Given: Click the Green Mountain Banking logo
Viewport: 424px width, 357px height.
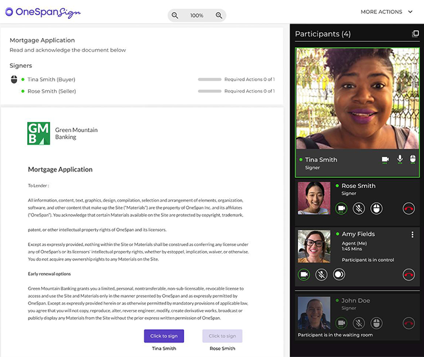Looking at the screenshot, I should click(39, 133).
